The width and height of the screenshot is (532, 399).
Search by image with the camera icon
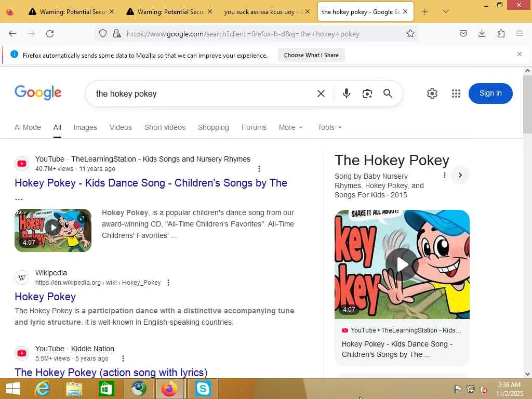click(367, 94)
